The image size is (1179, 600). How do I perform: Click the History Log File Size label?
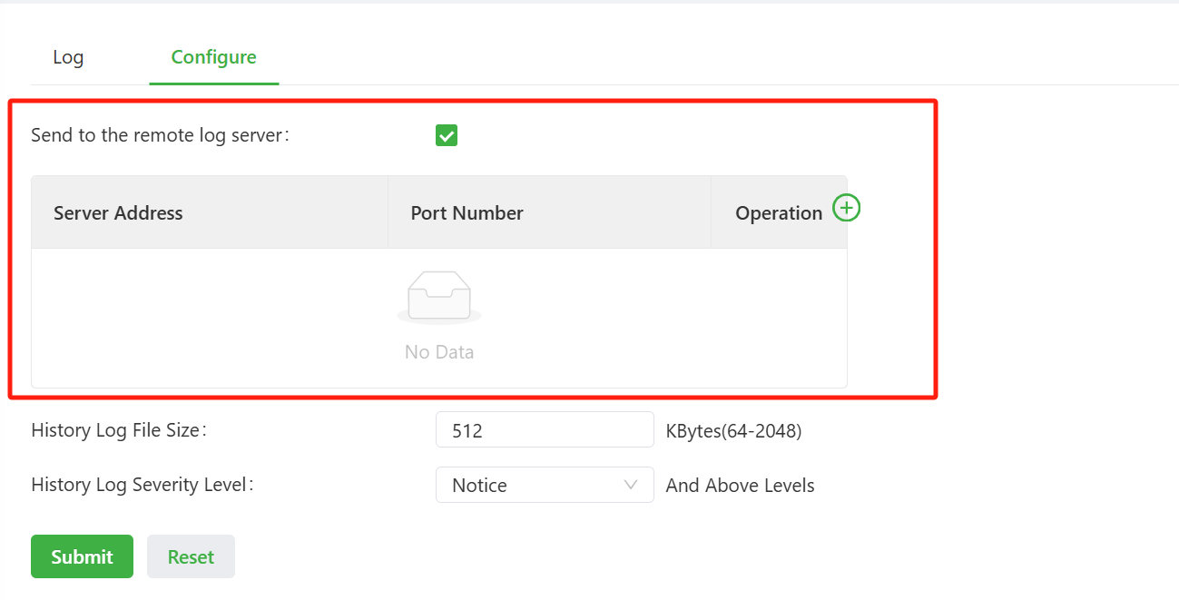click(119, 430)
